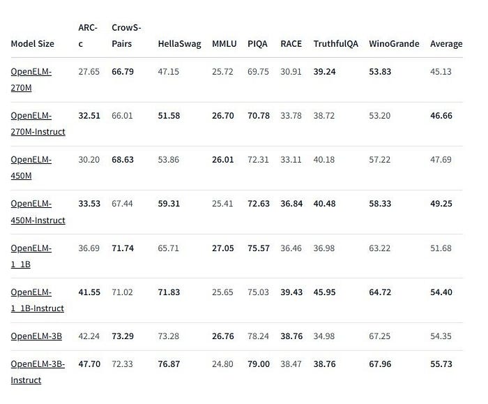The image size is (488, 404).
Task: Click the MMLU column header
Action: (224, 43)
